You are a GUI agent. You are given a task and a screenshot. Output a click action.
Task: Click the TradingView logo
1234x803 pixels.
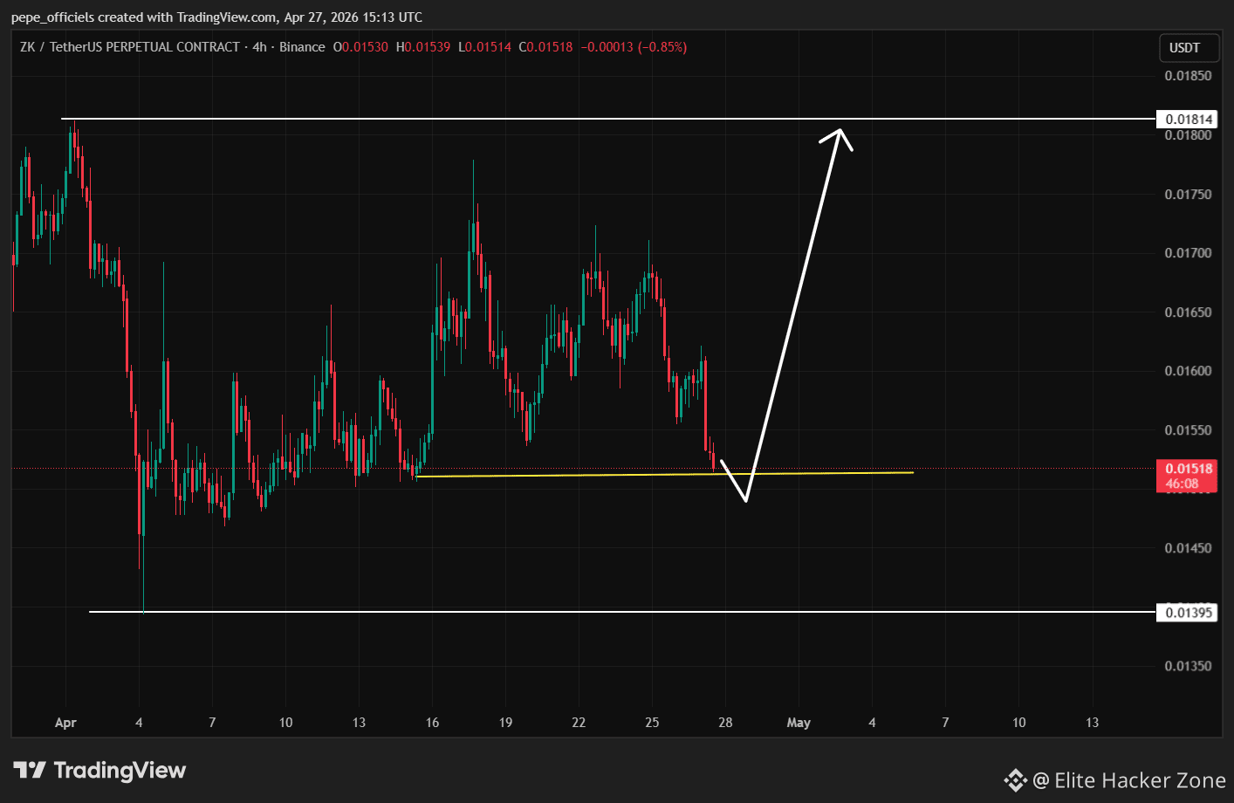tap(99, 770)
